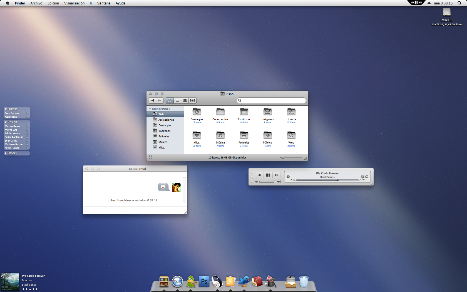Collapse the UBICACIONES sidebar section
The image size is (467, 292).
[x=150, y=109]
